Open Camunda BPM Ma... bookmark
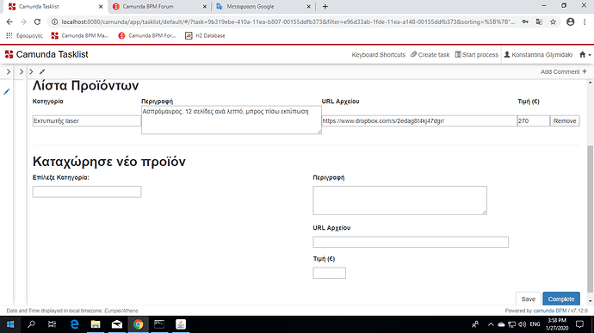 [79, 35]
